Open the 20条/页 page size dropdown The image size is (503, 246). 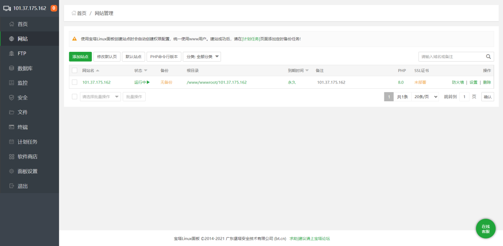[x=425, y=97]
